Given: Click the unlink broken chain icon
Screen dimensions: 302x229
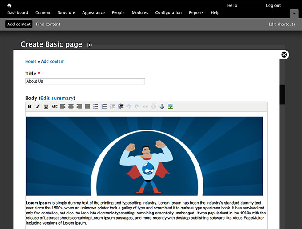Looking at the screenshot, I should click(x=154, y=107).
